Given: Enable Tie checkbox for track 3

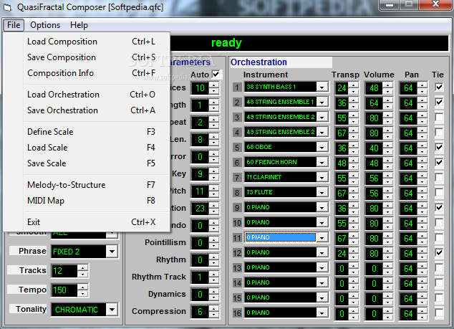Looking at the screenshot, I should coord(439,117).
